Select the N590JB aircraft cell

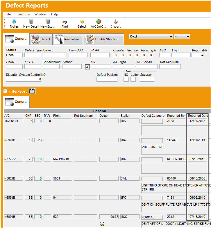[x=14, y=140]
